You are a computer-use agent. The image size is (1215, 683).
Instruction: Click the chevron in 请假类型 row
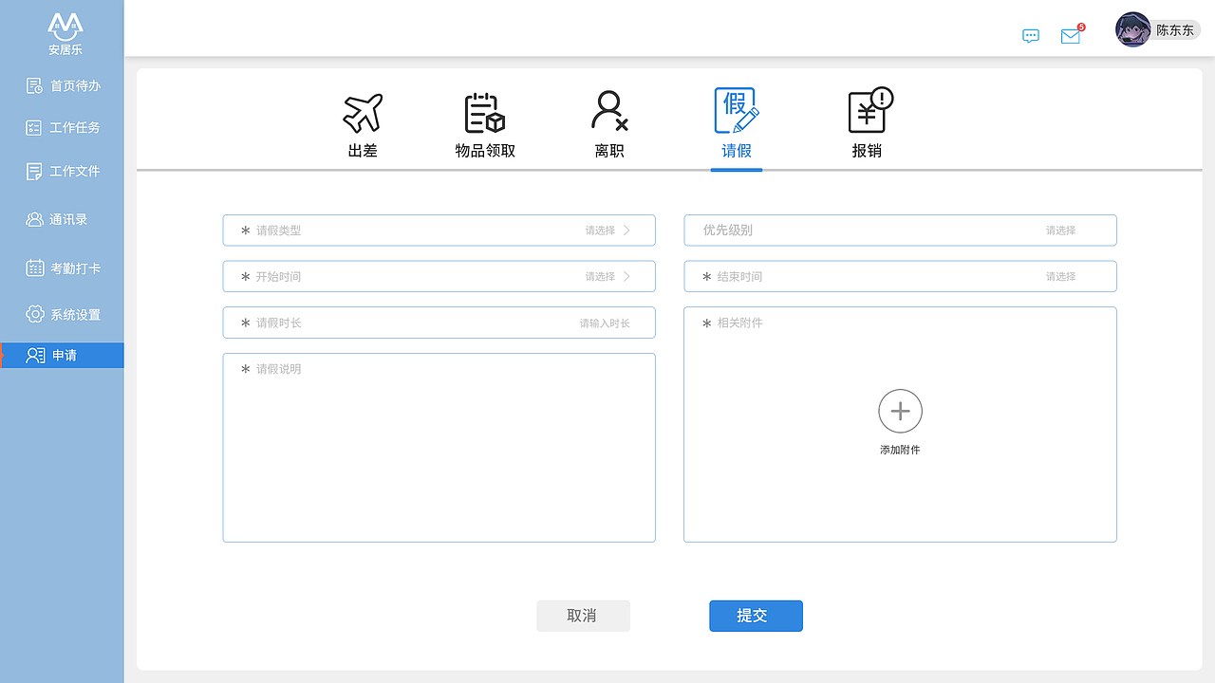coord(626,231)
